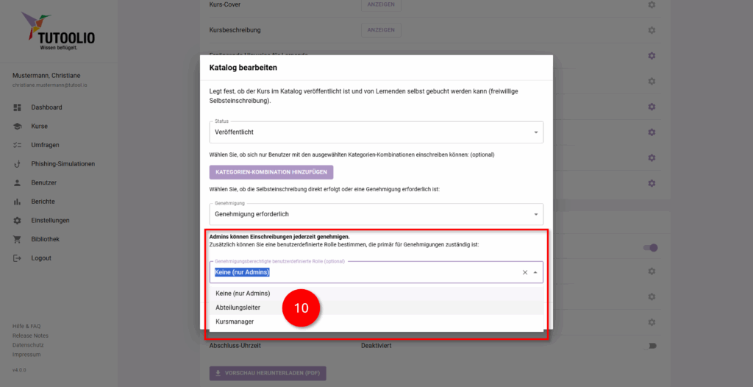Toggle the purple enabled switch at right

coord(651,248)
